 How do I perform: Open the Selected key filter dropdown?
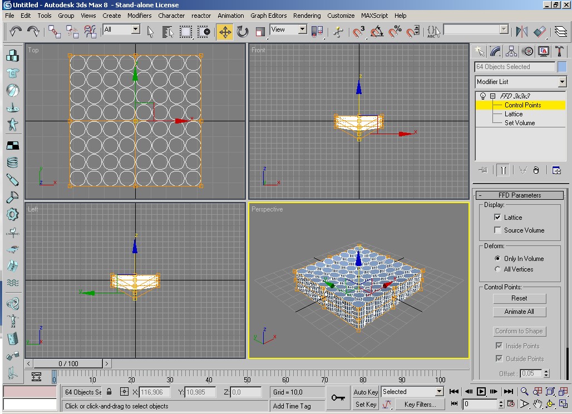click(439, 391)
